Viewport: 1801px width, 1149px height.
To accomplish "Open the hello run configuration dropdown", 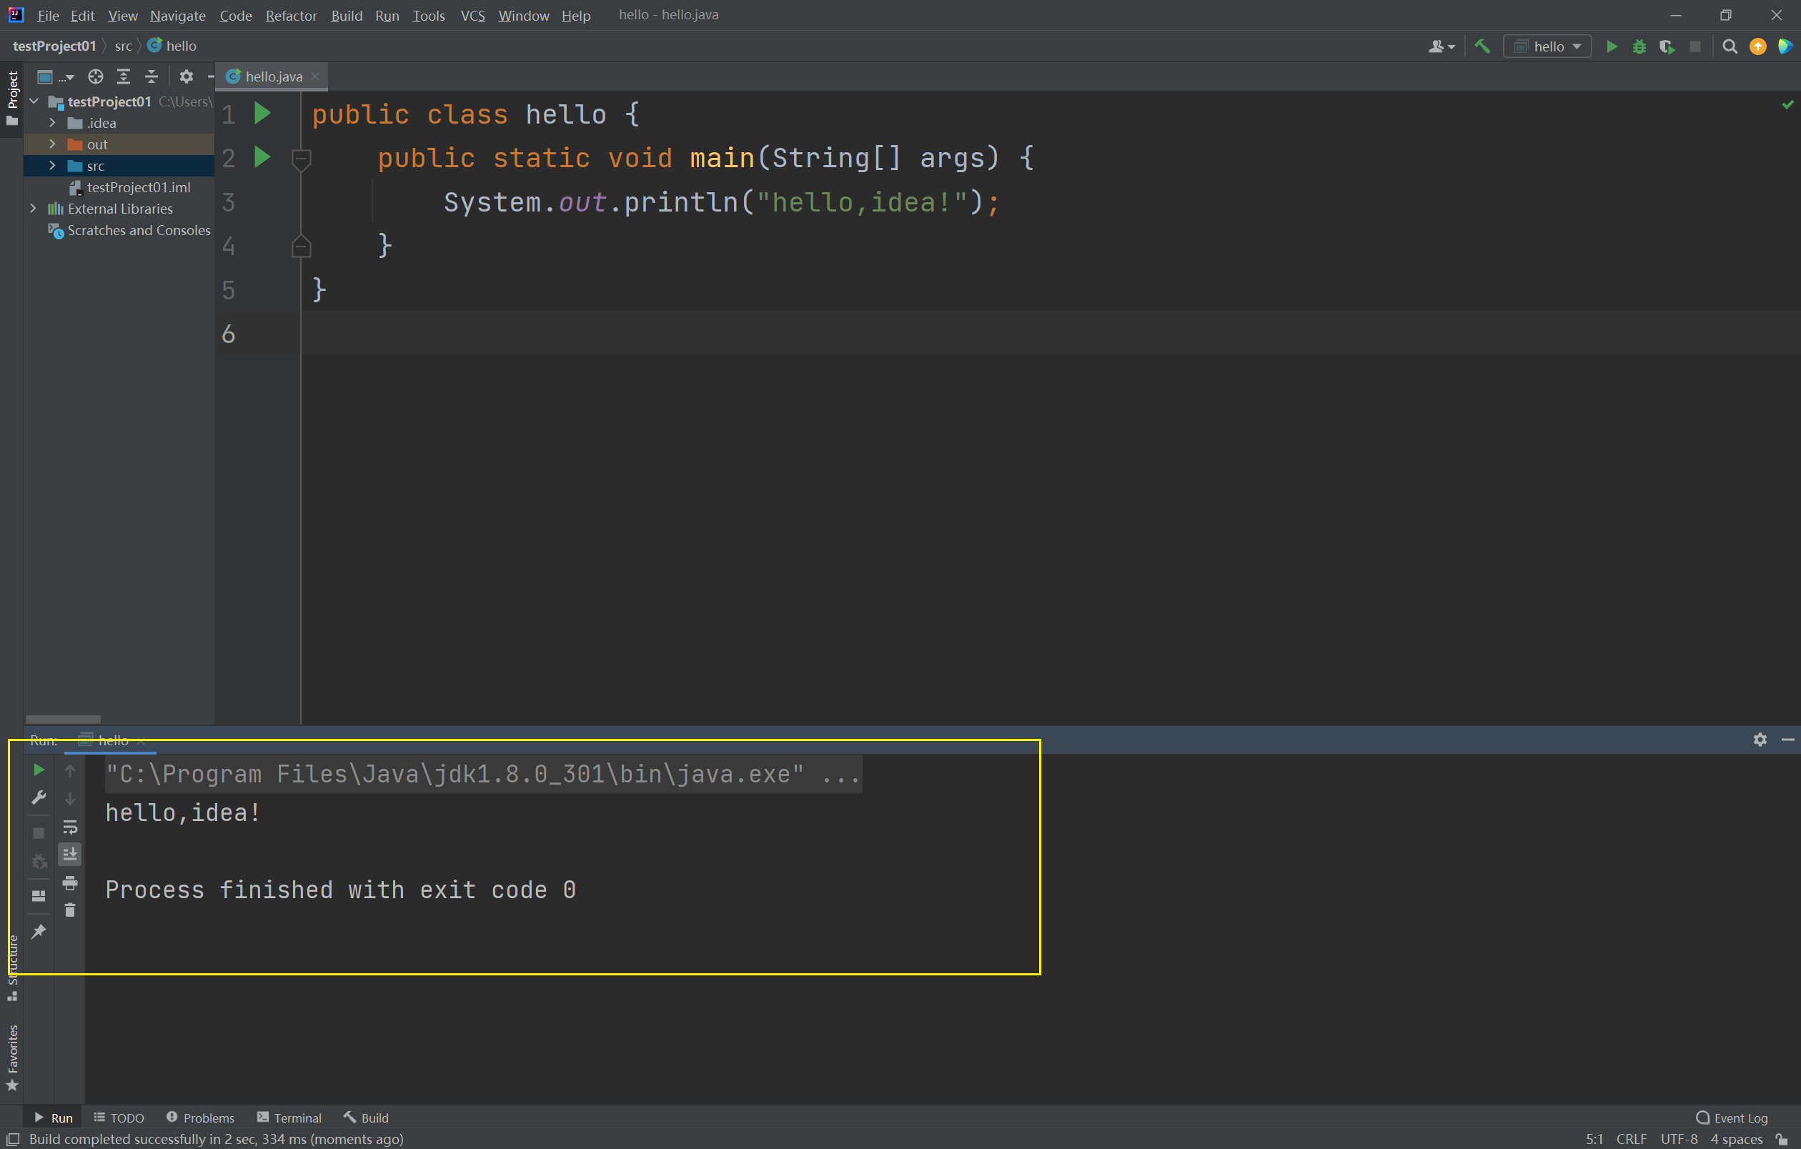I will tap(1547, 46).
